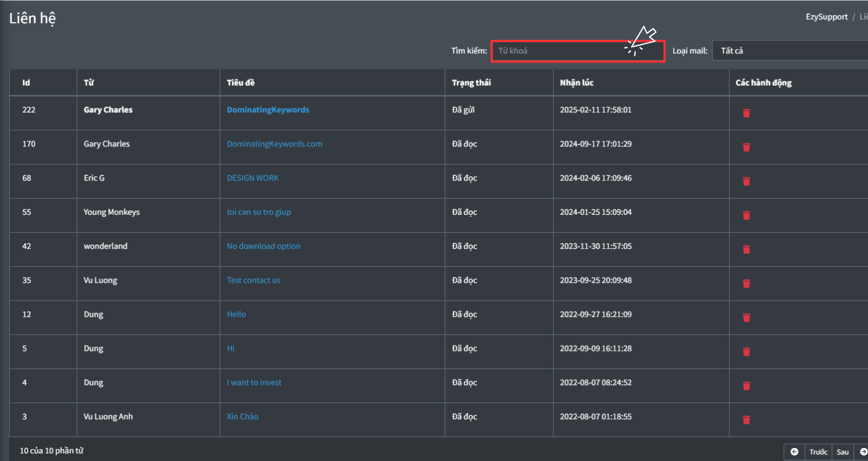868x461 pixels.
Task: Open the toi can su tro giup message
Action: tap(259, 212)
